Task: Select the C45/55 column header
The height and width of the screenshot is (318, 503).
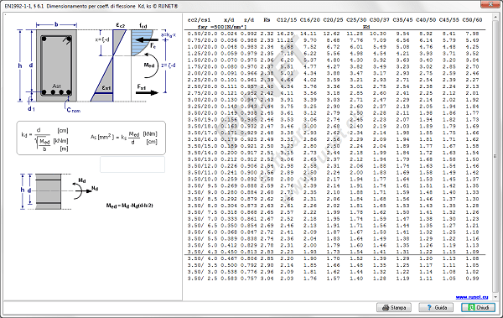Action: [449, 20]
